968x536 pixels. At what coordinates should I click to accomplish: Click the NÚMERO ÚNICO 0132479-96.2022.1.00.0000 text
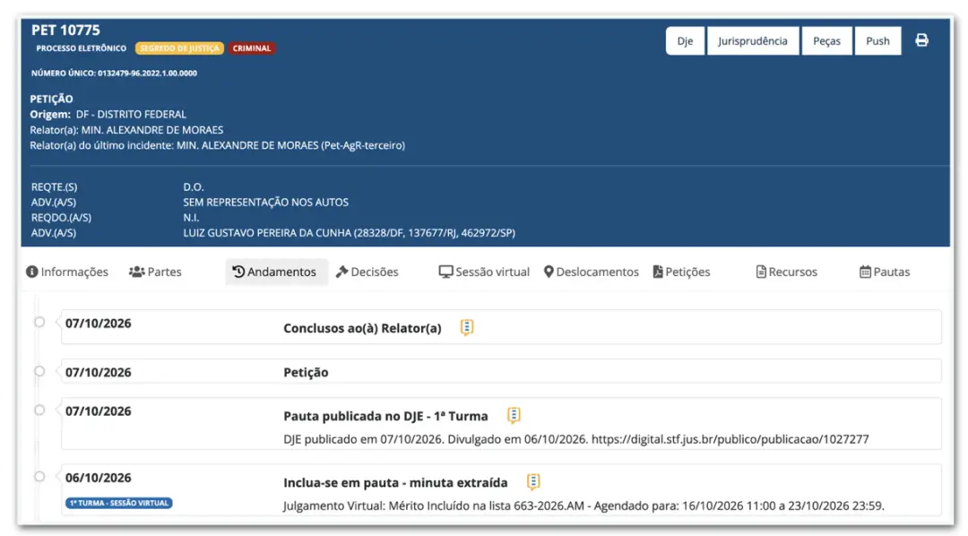coord(114,73)
